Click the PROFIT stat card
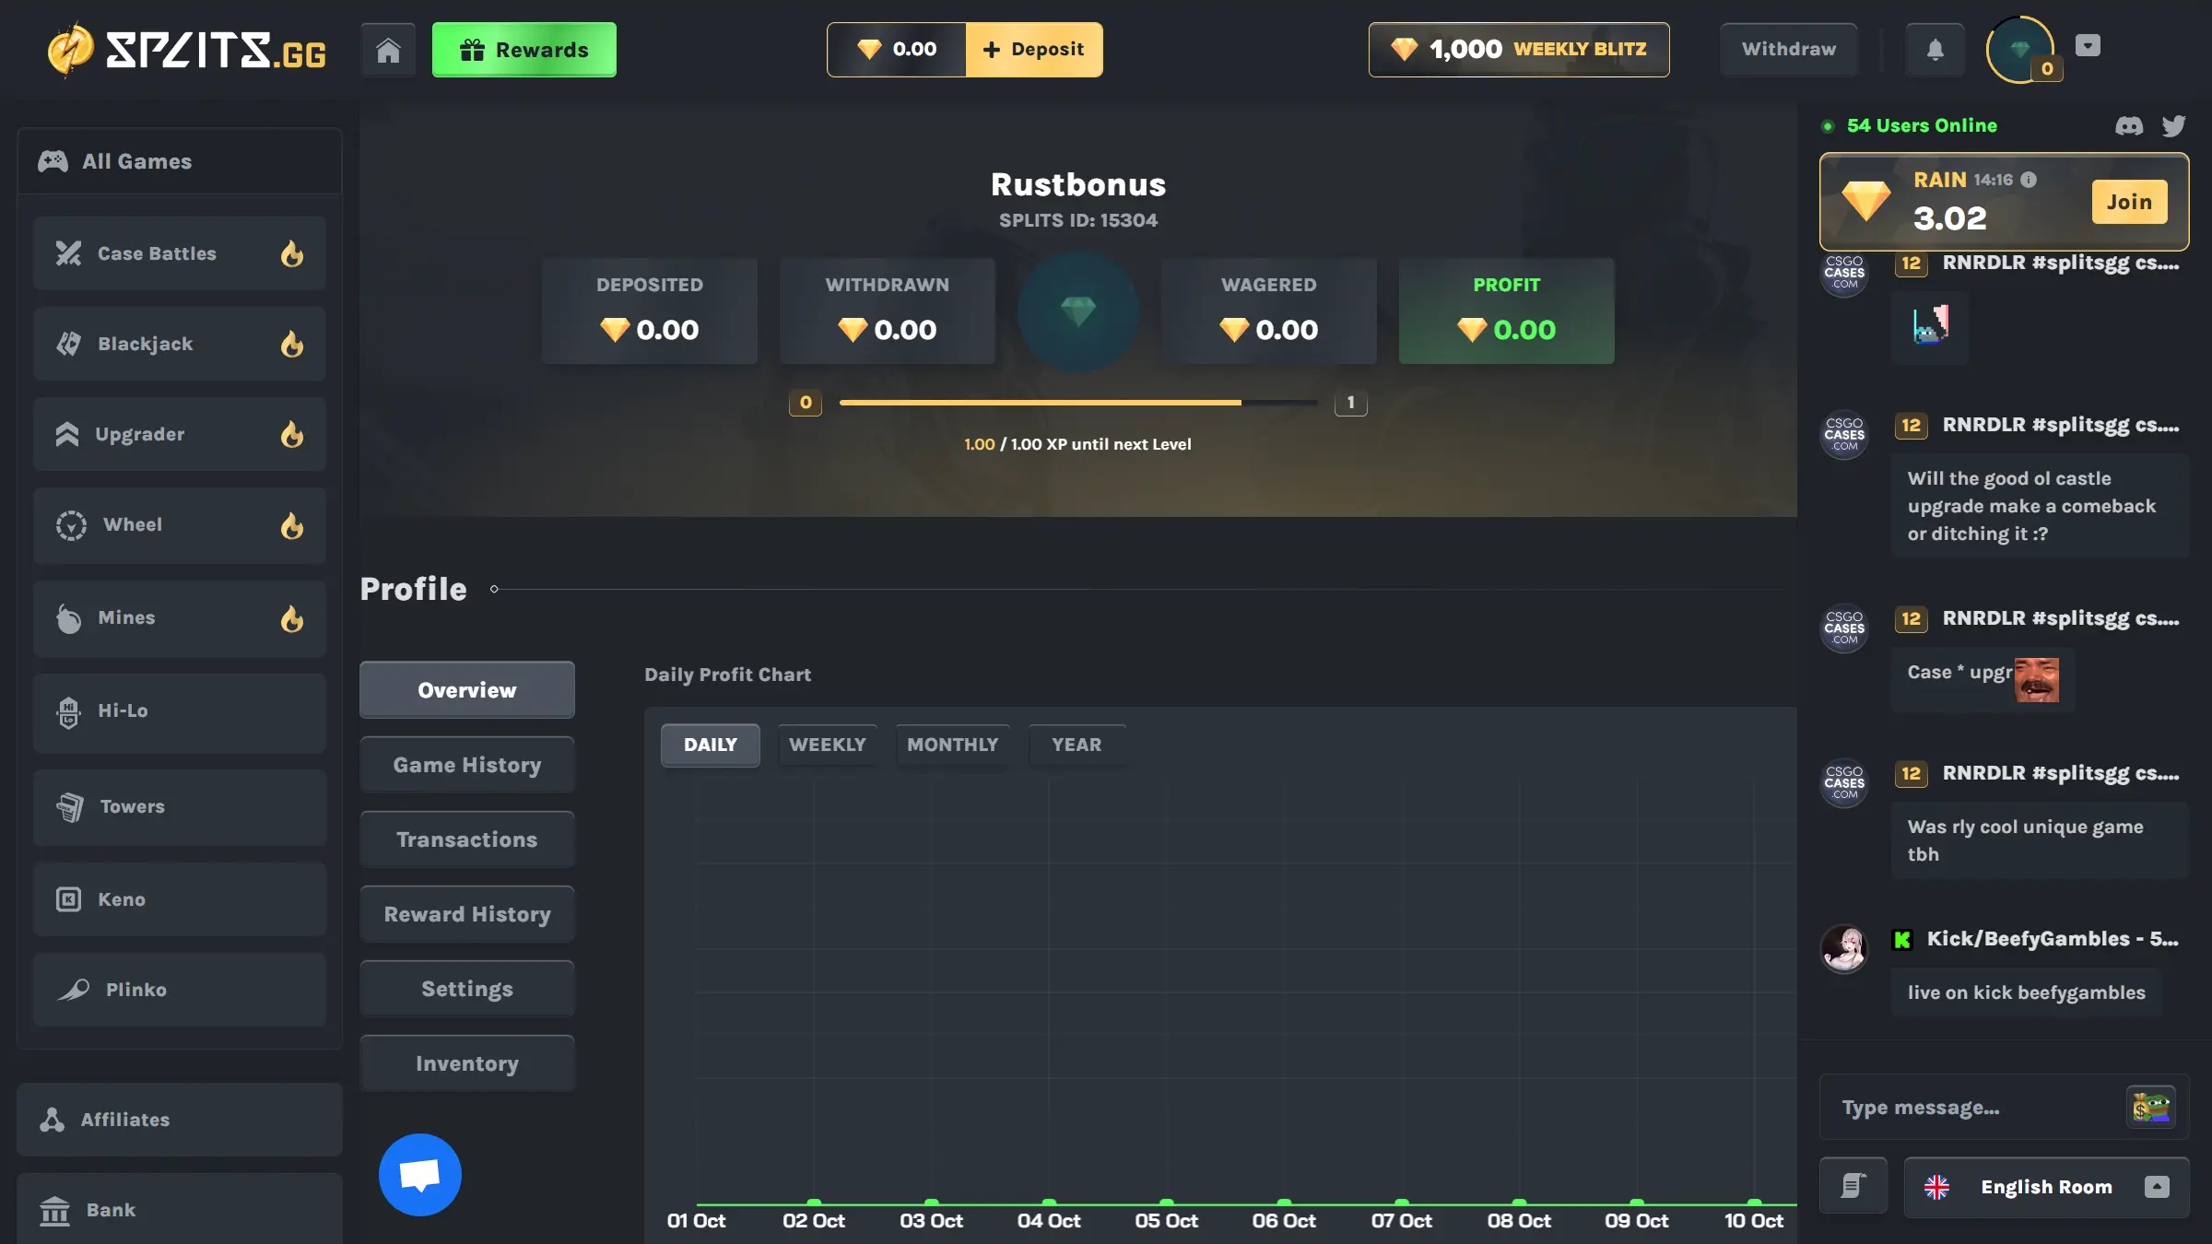The height and width of the screenshot is (1244, 2212). click(x=1507, y=311)
